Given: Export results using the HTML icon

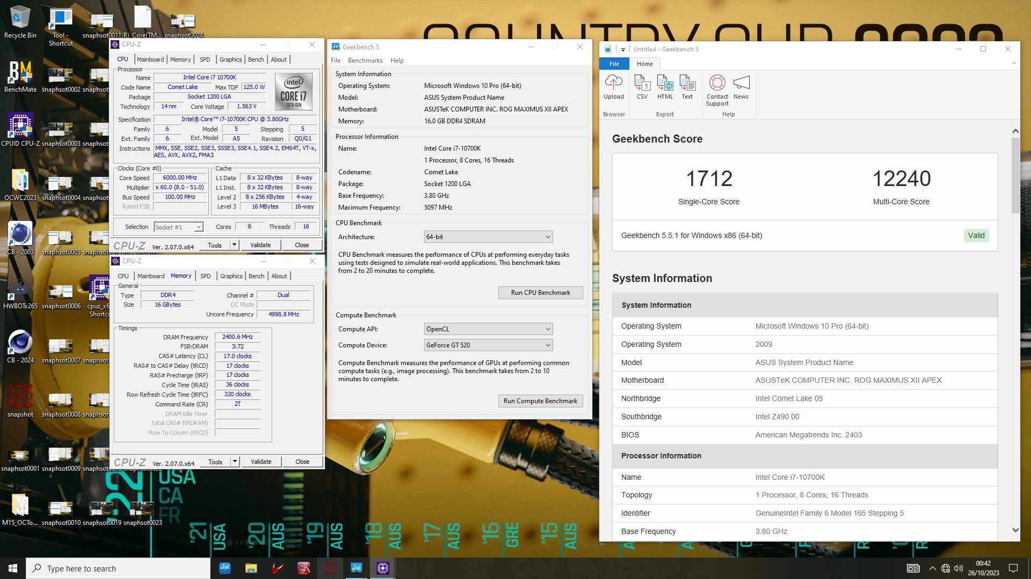Looking at the screenshot, I should pos(665,87).
